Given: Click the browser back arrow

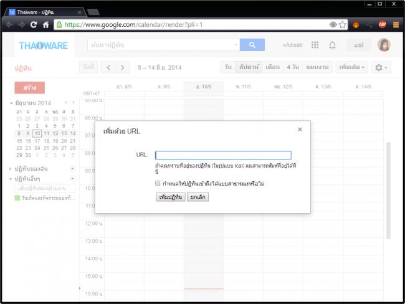Looking at the screenshot, I should point(9,25).
